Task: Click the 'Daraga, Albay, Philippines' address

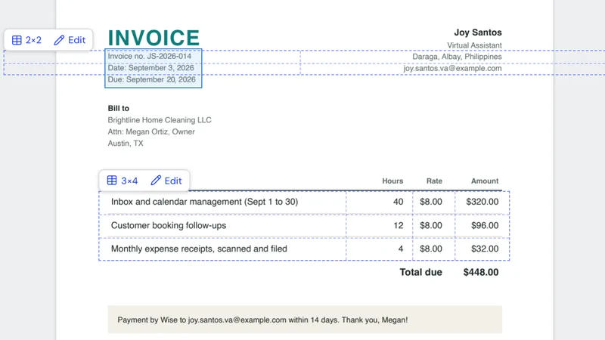Action: pos(457,57)
